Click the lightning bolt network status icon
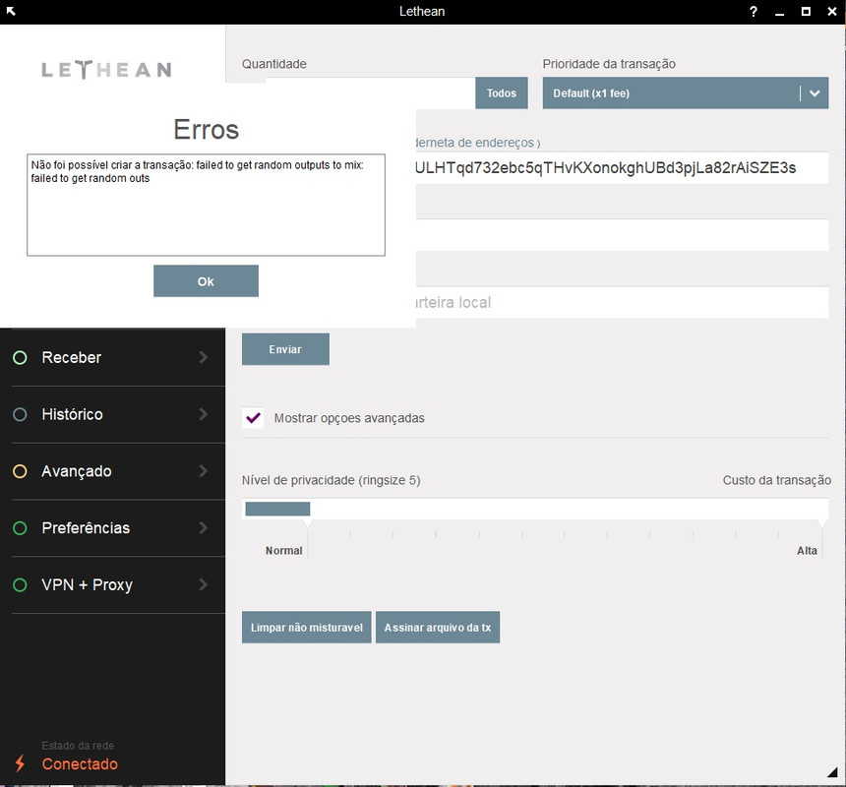The height and width of the screenshot is (787, 846). 20,763
